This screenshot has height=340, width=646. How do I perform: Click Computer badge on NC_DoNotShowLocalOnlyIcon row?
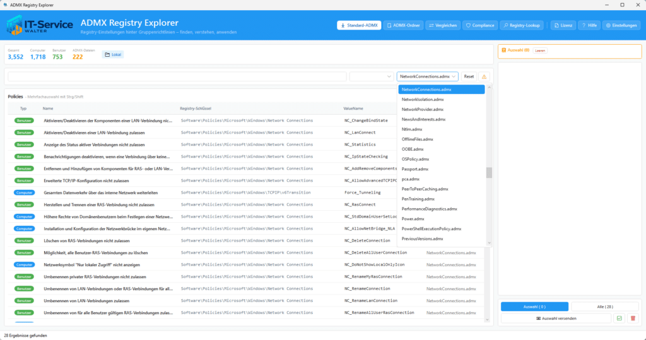coord(24,264)
